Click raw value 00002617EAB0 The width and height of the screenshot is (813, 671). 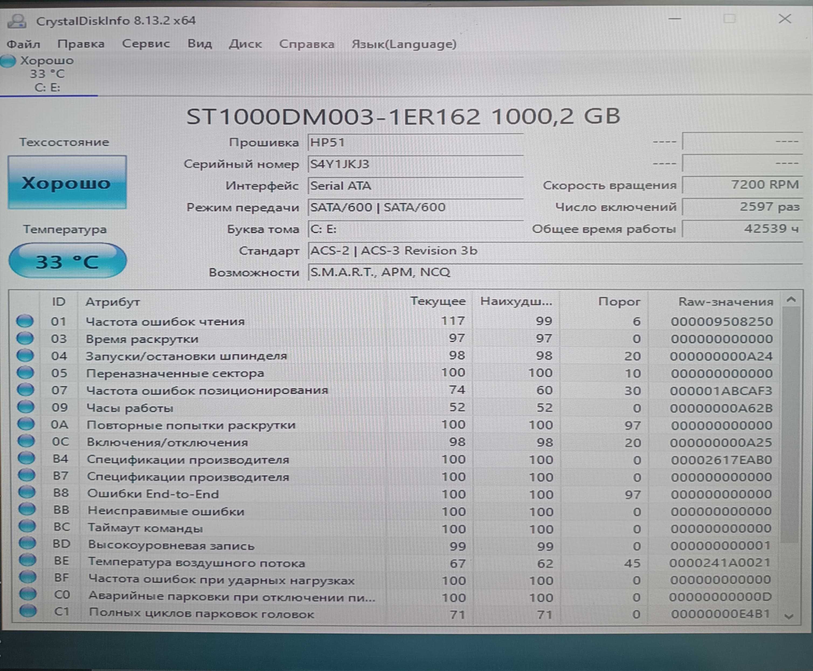pyautogui.click(x=721, y=460)
